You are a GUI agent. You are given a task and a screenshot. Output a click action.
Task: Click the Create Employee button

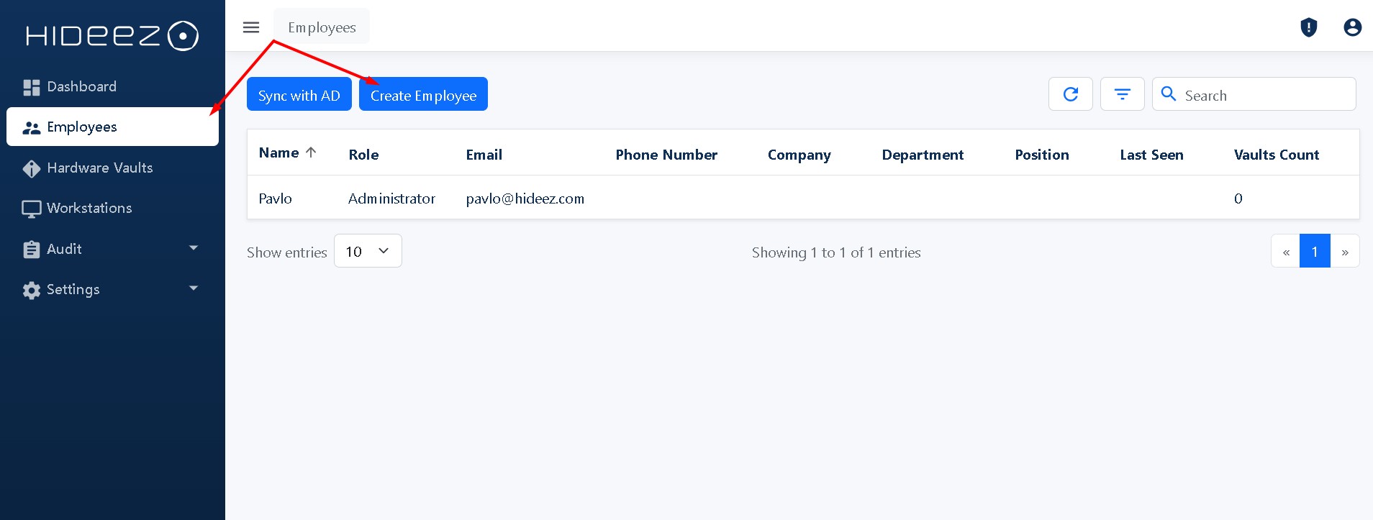[x=423, y=94]
